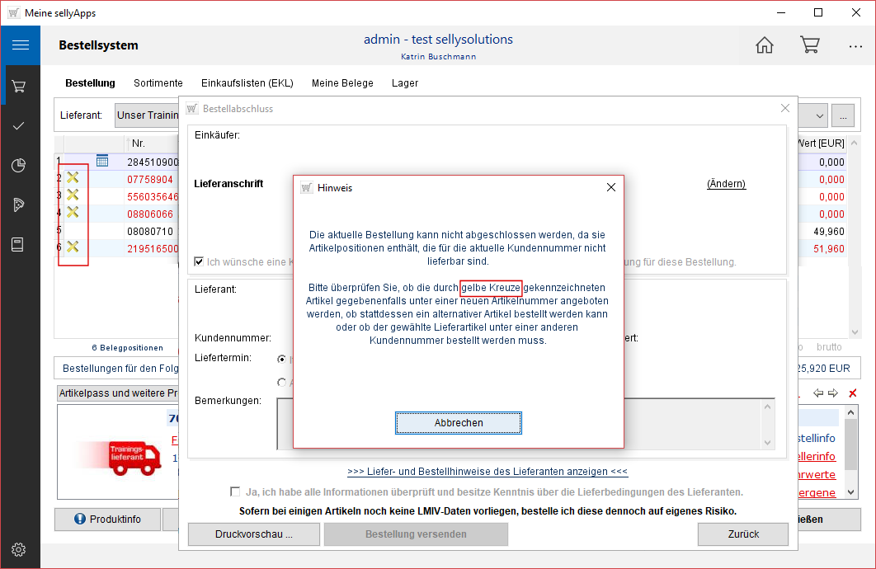
Task: Open the checkmark section in sidebar
Action: [20, 125]
